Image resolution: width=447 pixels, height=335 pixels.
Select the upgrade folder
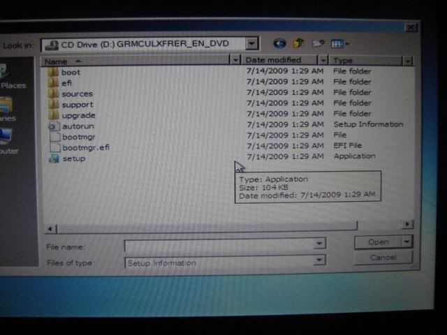78,115
